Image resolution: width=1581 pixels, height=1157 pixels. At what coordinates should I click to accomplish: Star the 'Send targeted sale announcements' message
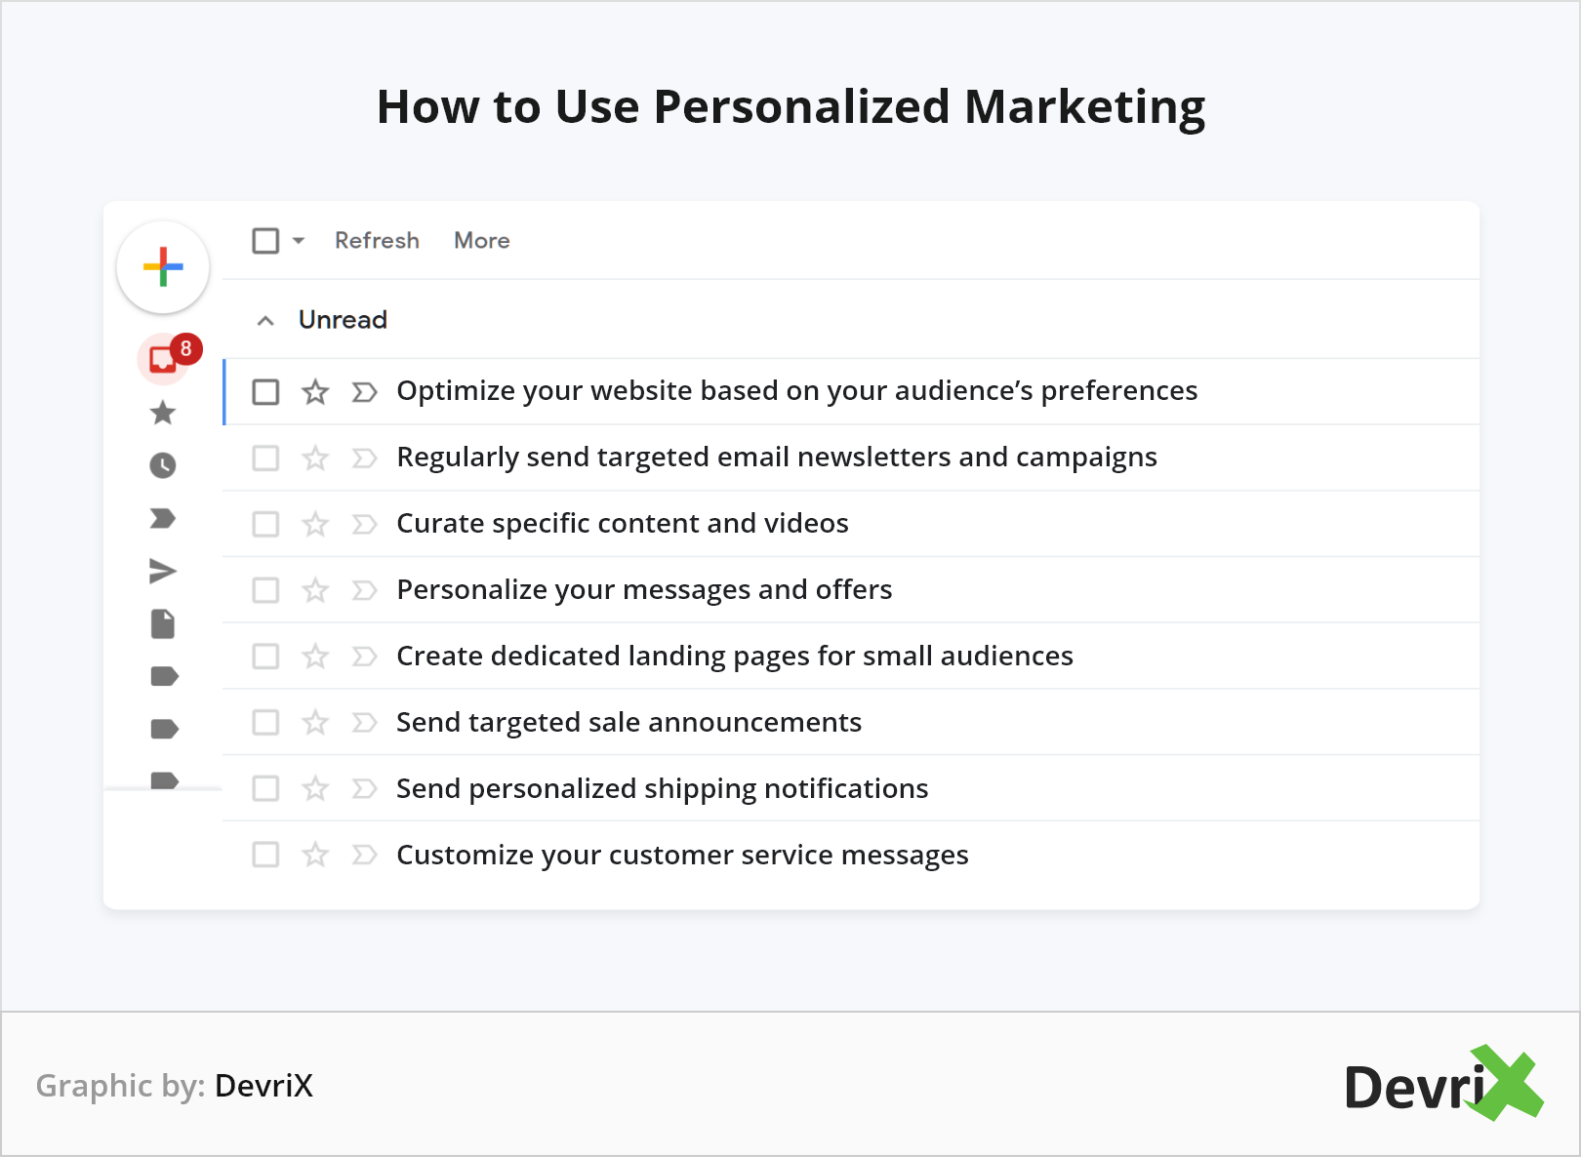point(315,723)
